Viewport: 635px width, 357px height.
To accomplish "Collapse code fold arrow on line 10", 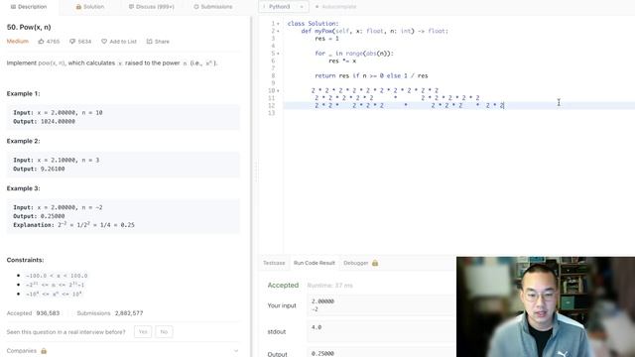I will (x=278, y=90).
